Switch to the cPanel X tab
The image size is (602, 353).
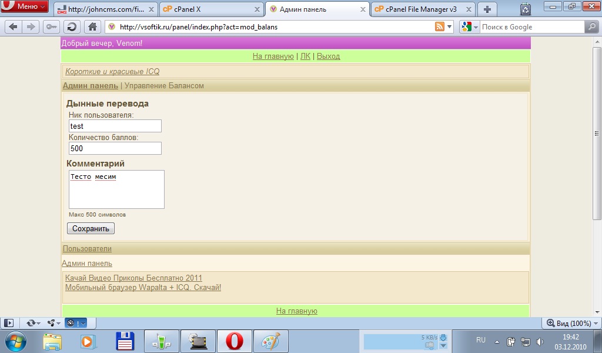211,9
